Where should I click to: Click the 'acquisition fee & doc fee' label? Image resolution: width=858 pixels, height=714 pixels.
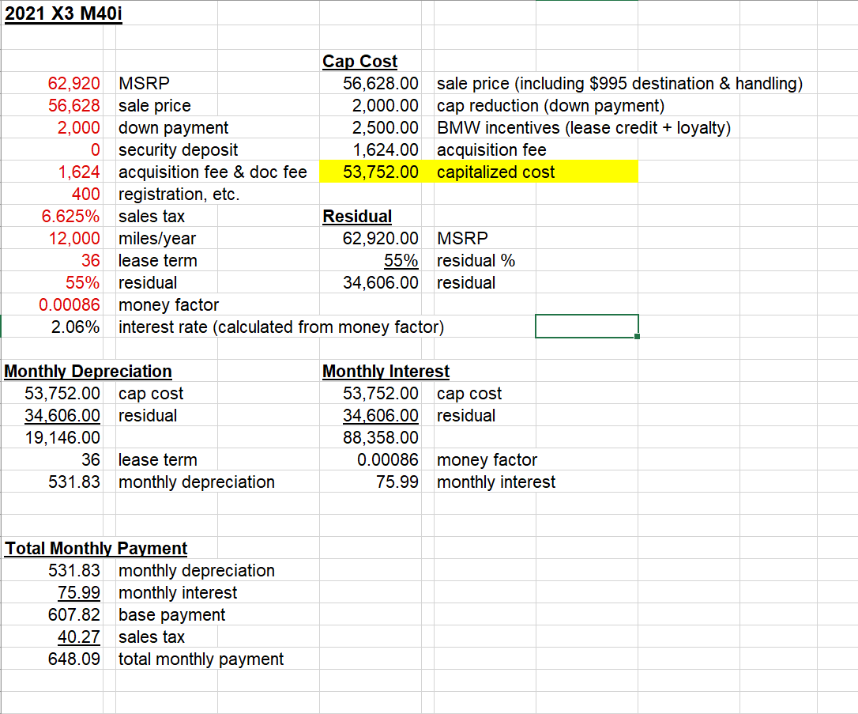[x=213, y=172]
